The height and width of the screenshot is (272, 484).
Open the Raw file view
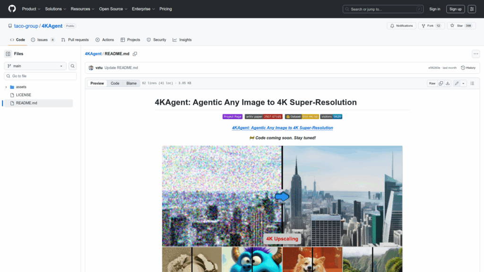coord(432,83)
